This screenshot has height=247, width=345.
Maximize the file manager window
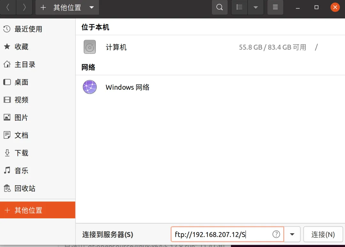(316, 7)
